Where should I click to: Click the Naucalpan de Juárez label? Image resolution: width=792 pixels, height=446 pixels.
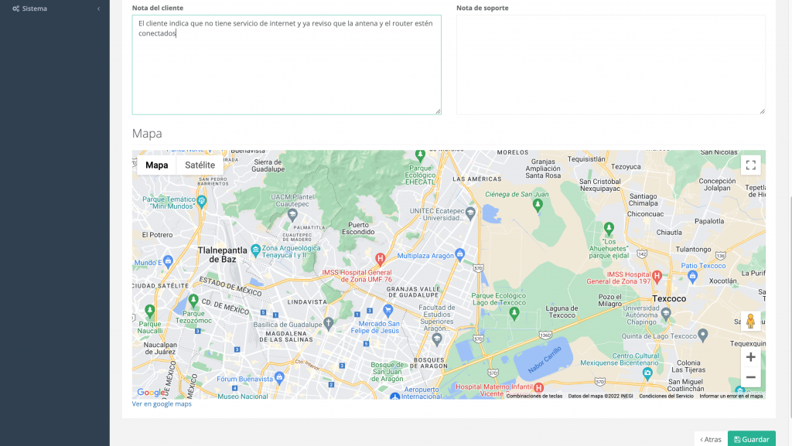pos(160,348)
